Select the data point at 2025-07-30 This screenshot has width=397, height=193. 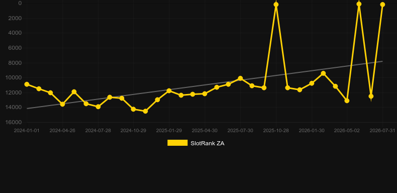240,78
